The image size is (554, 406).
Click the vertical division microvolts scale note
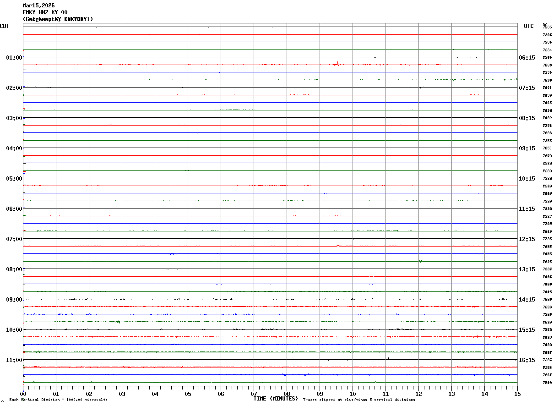pyautogui.click(x=58, y=400)
